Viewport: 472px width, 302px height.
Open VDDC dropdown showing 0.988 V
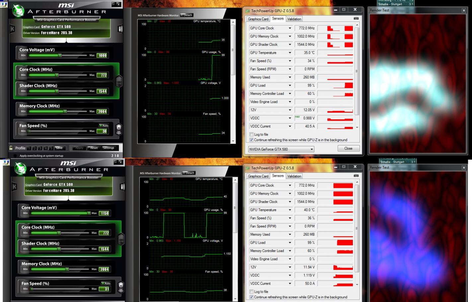tap(290, 118)
